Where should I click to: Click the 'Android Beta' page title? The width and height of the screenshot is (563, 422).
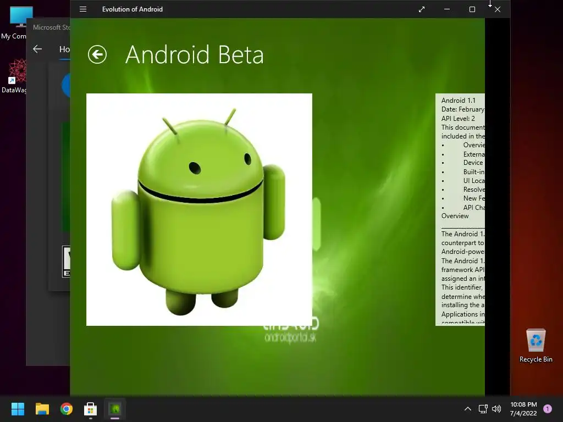pos(194,55)
